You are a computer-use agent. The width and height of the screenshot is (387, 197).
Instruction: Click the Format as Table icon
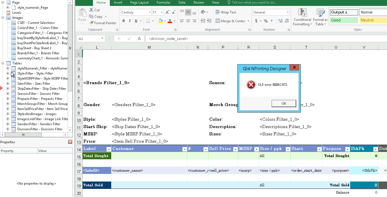tap(320, 17)
